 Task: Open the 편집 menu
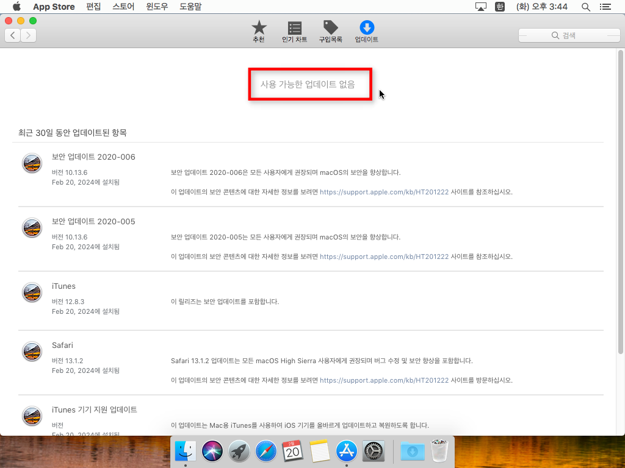coord(93,6)
